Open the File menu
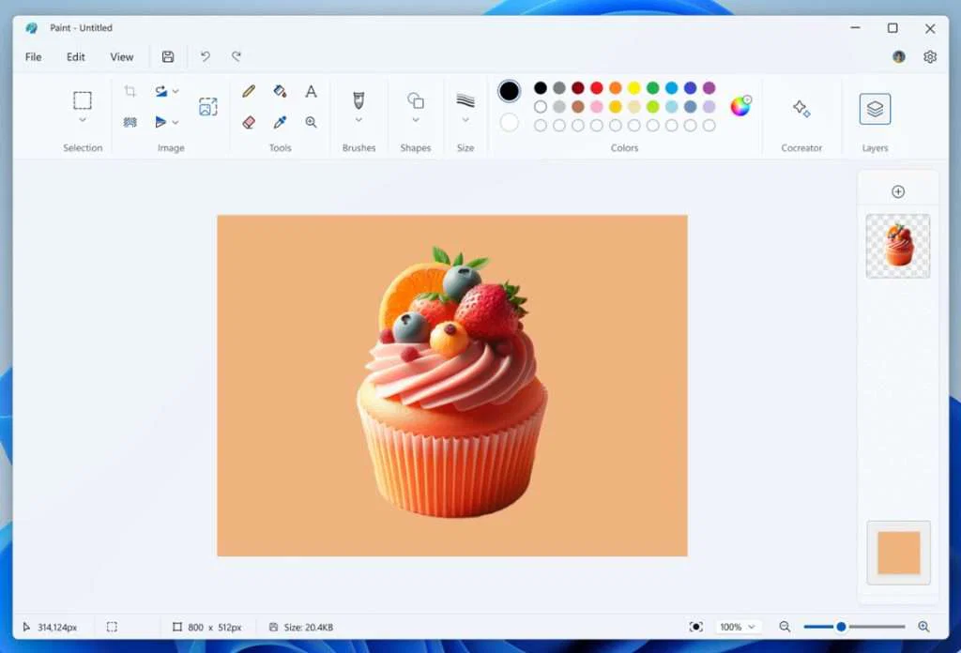 tap(33, 56)
